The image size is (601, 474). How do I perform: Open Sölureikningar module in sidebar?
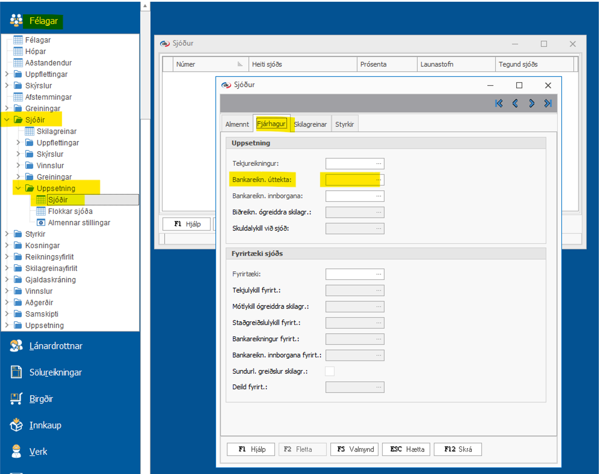click(55, 372)
